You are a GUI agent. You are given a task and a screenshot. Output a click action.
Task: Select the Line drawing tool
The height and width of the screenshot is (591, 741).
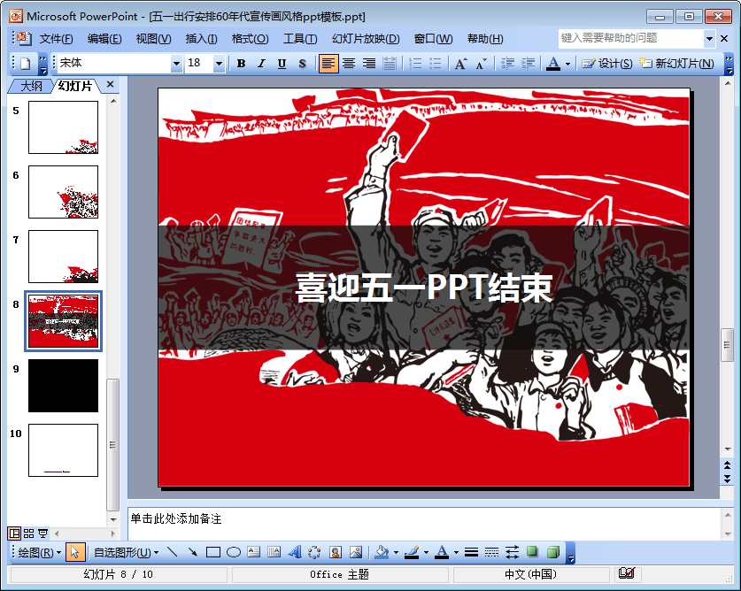(x=173, y=552)
